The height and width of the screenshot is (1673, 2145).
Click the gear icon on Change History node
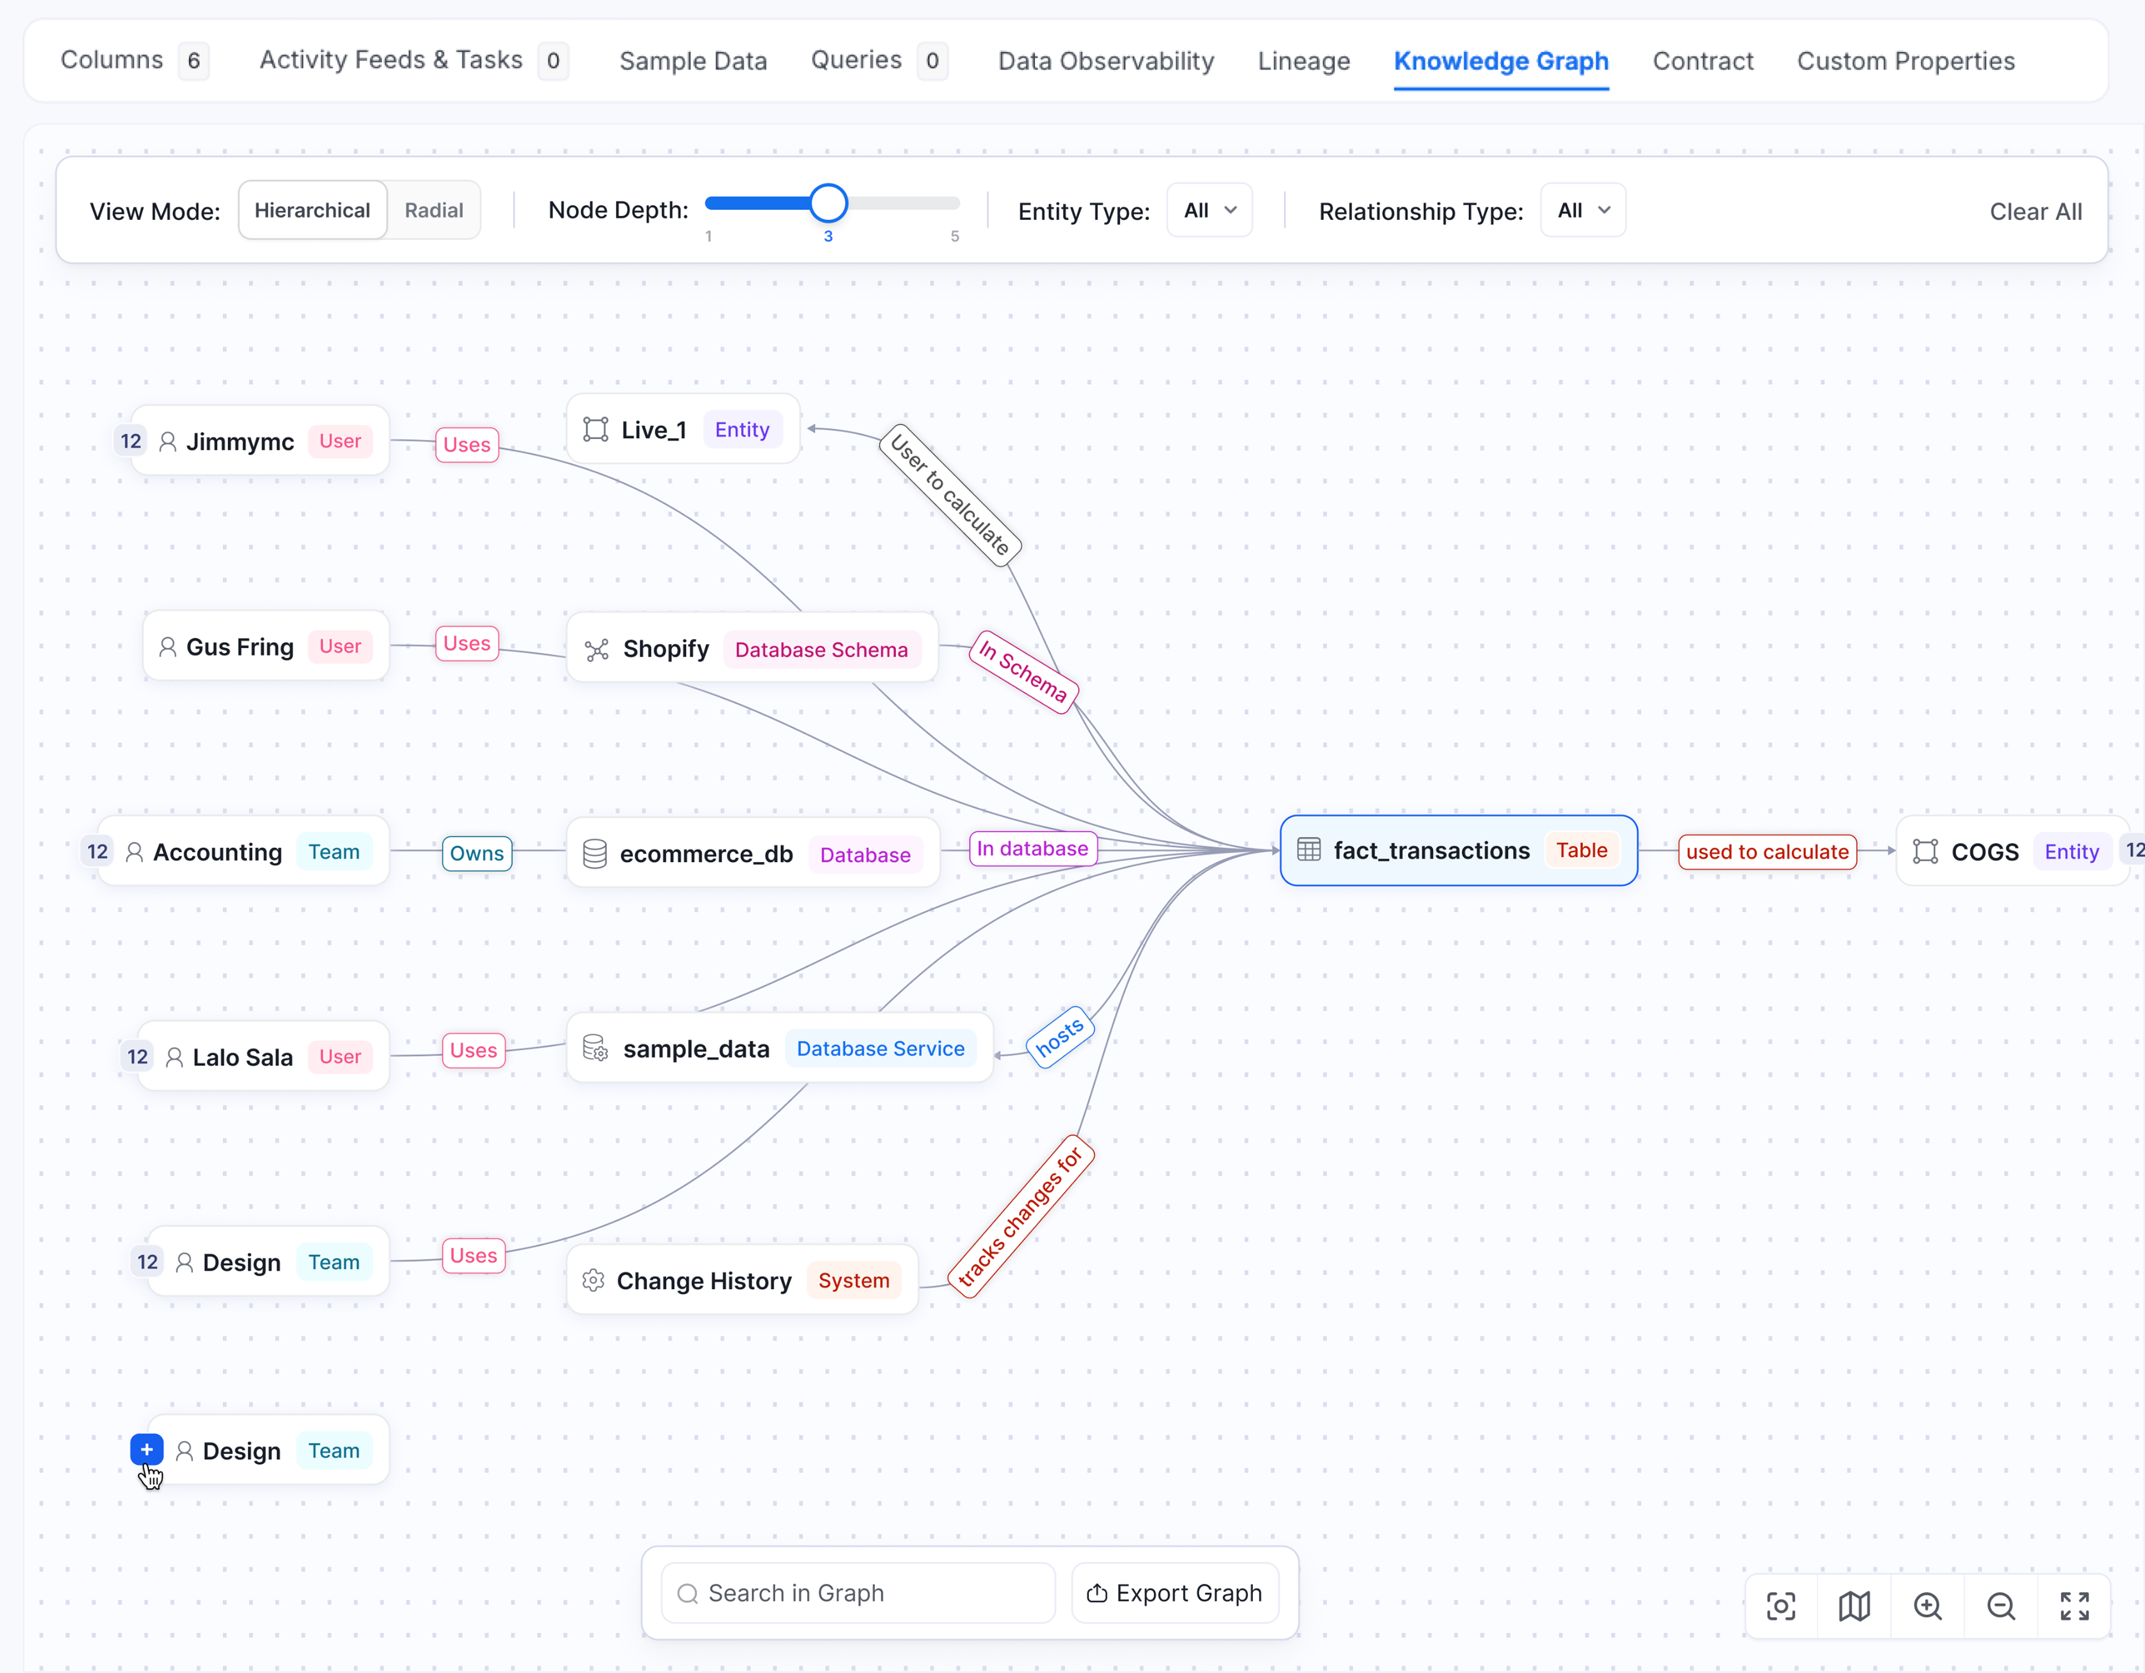click(593, 1280)
